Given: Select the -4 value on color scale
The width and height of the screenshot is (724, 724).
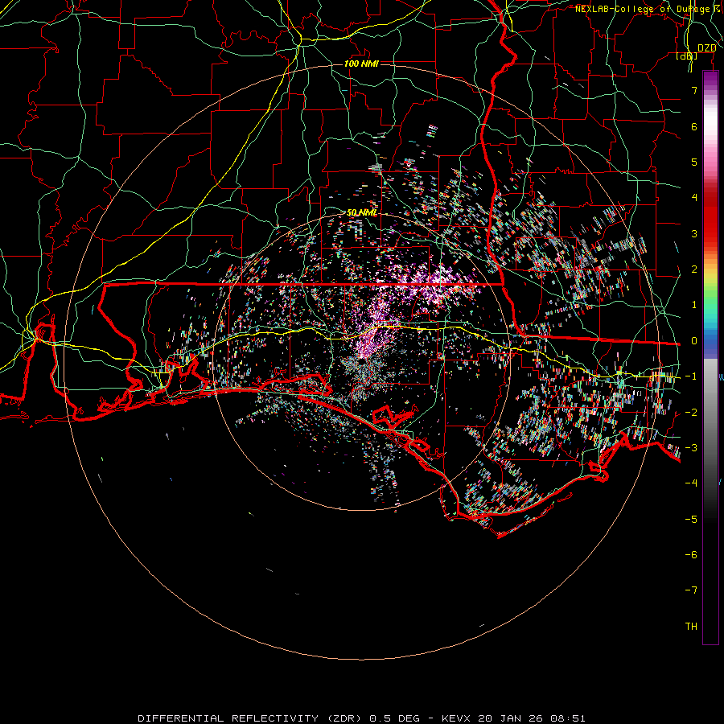Looking at the screenshot, I should (x=691, y=483).
